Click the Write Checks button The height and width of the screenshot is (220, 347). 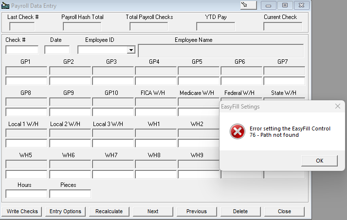(x=22, y=211)
